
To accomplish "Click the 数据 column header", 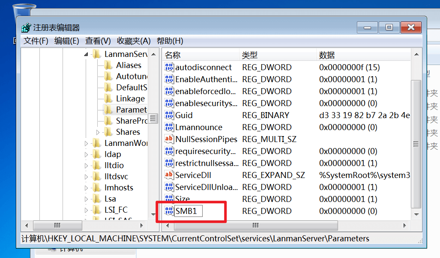I will 327,55.
